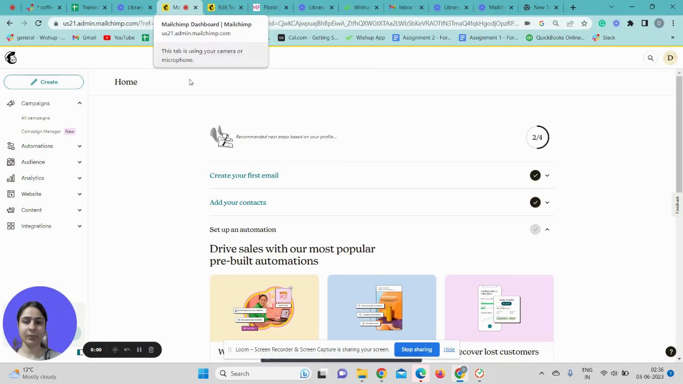Open the Windows Start menu

click(203, 374)
